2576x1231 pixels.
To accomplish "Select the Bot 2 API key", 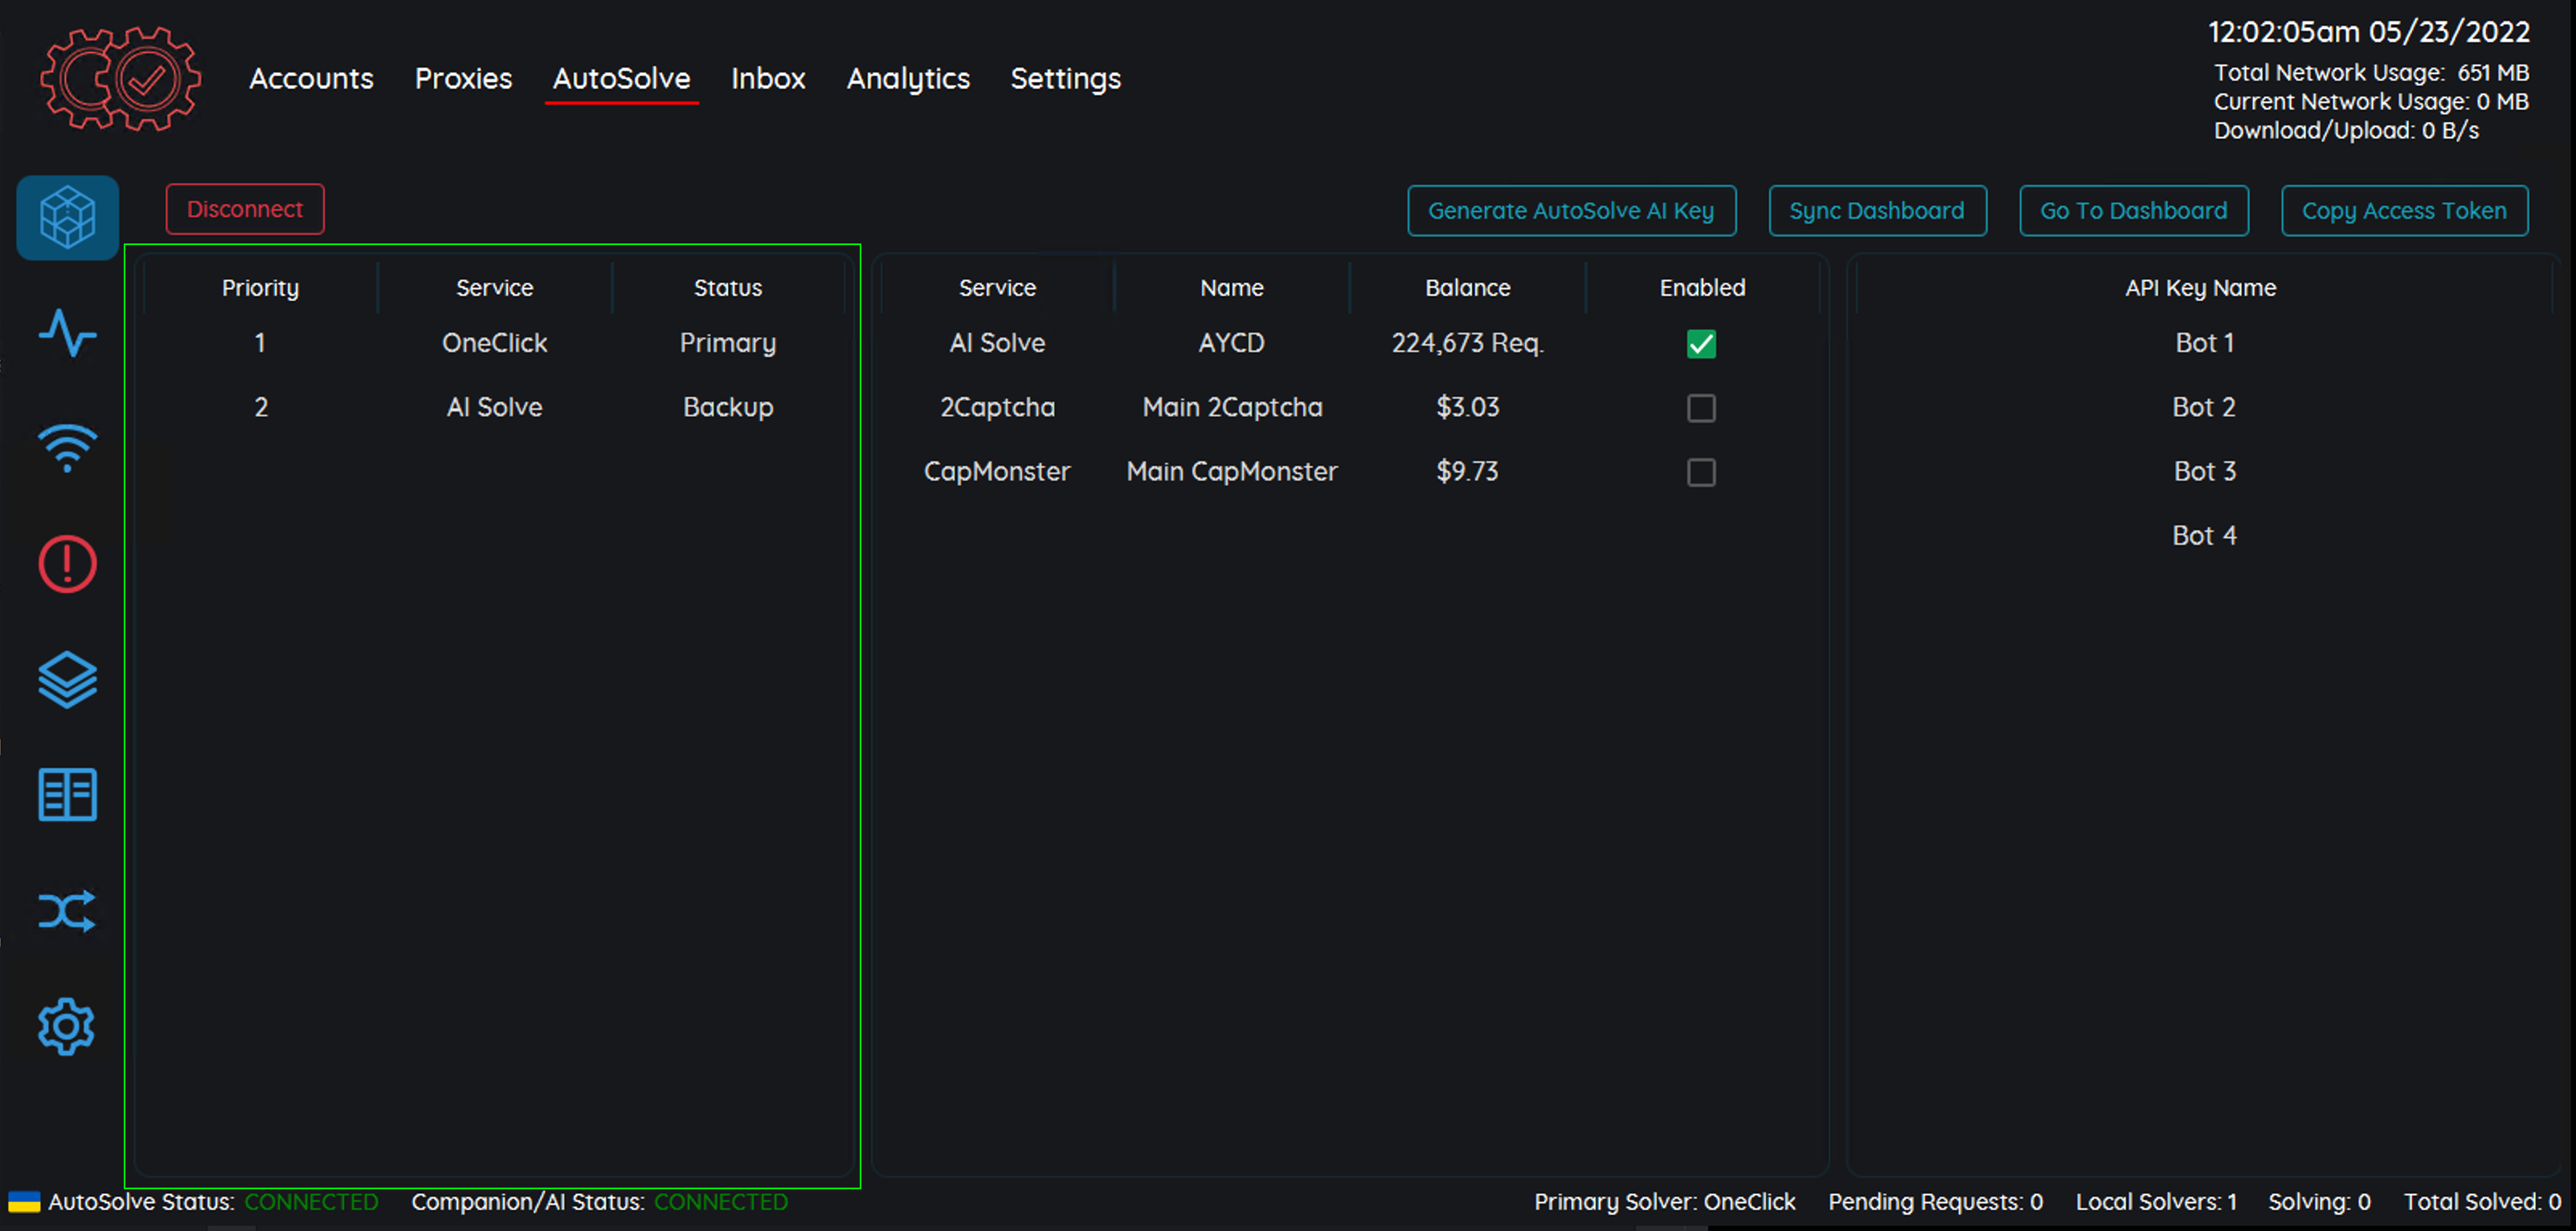I will [2204, 407].
